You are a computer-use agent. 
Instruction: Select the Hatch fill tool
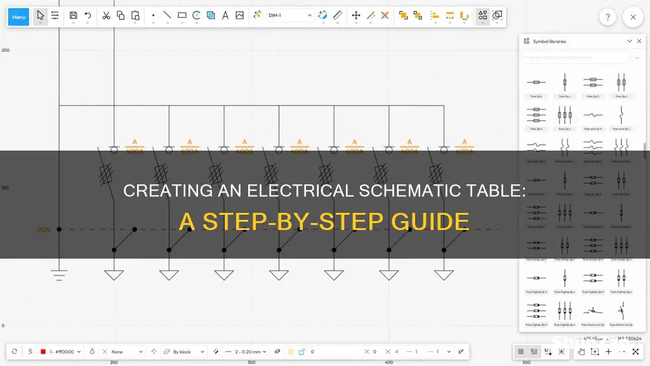tap(211, 16)
